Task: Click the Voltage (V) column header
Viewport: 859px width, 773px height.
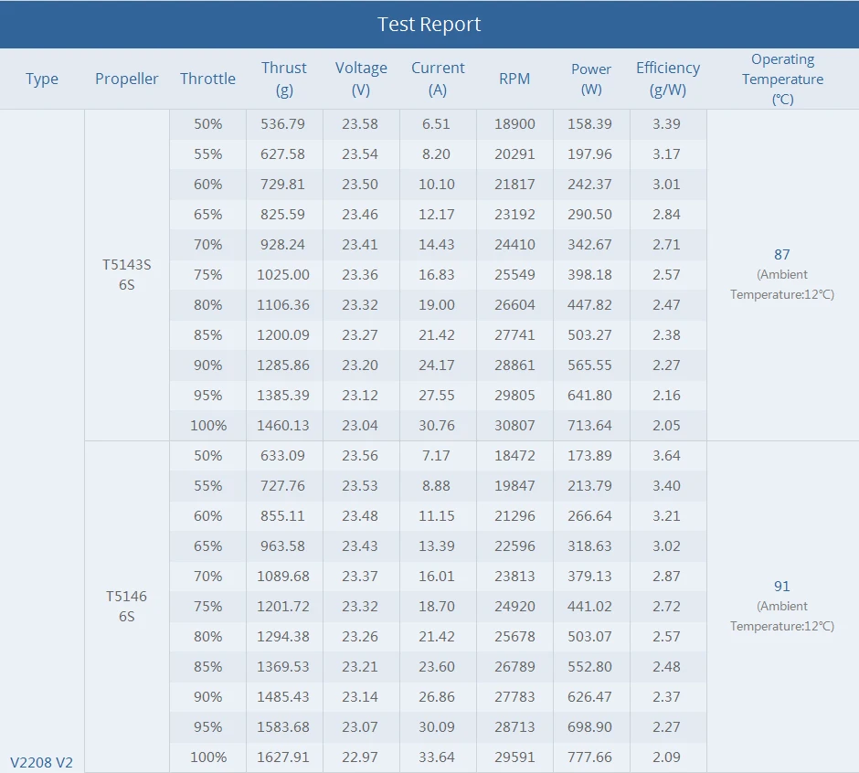Action: point(361,79)
